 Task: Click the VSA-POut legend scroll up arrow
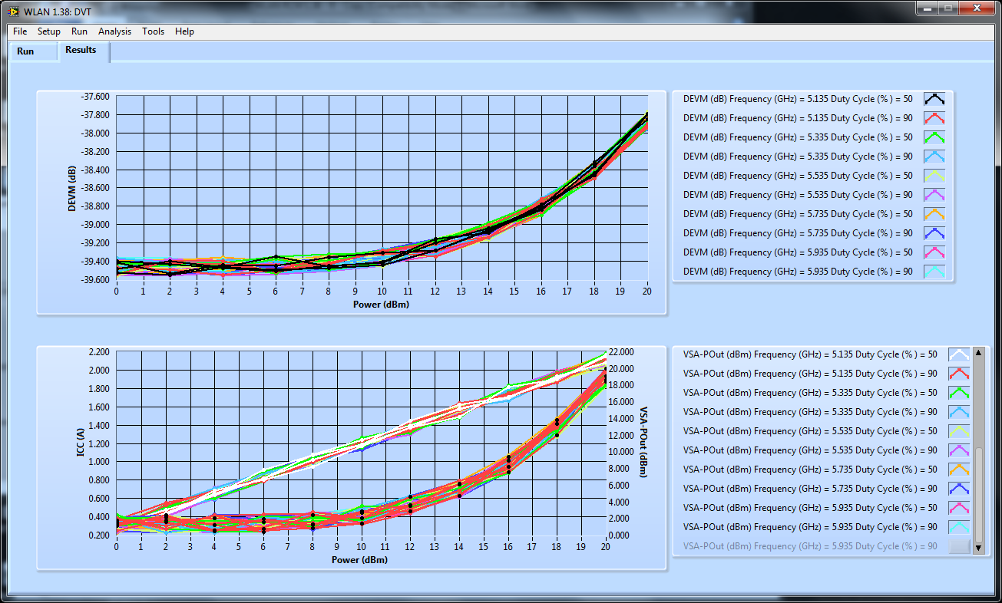click(x=978, y=352)
